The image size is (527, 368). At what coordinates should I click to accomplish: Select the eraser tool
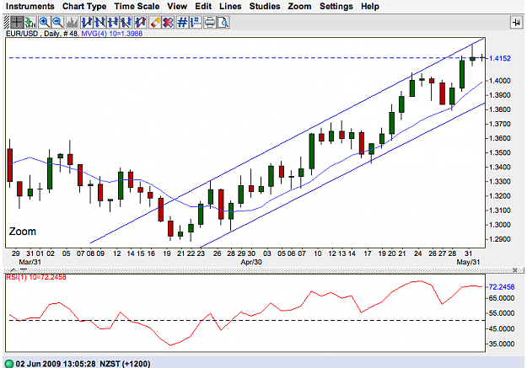155,23
